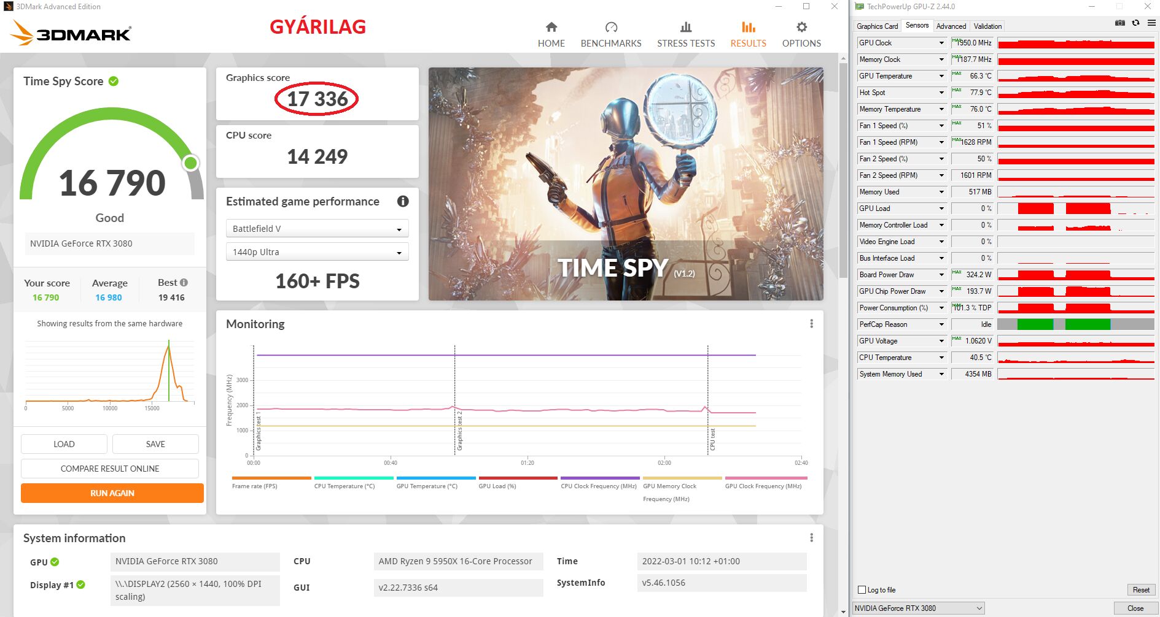Open Memory Temperature sensor dropdown arrow

coord(941,109)
